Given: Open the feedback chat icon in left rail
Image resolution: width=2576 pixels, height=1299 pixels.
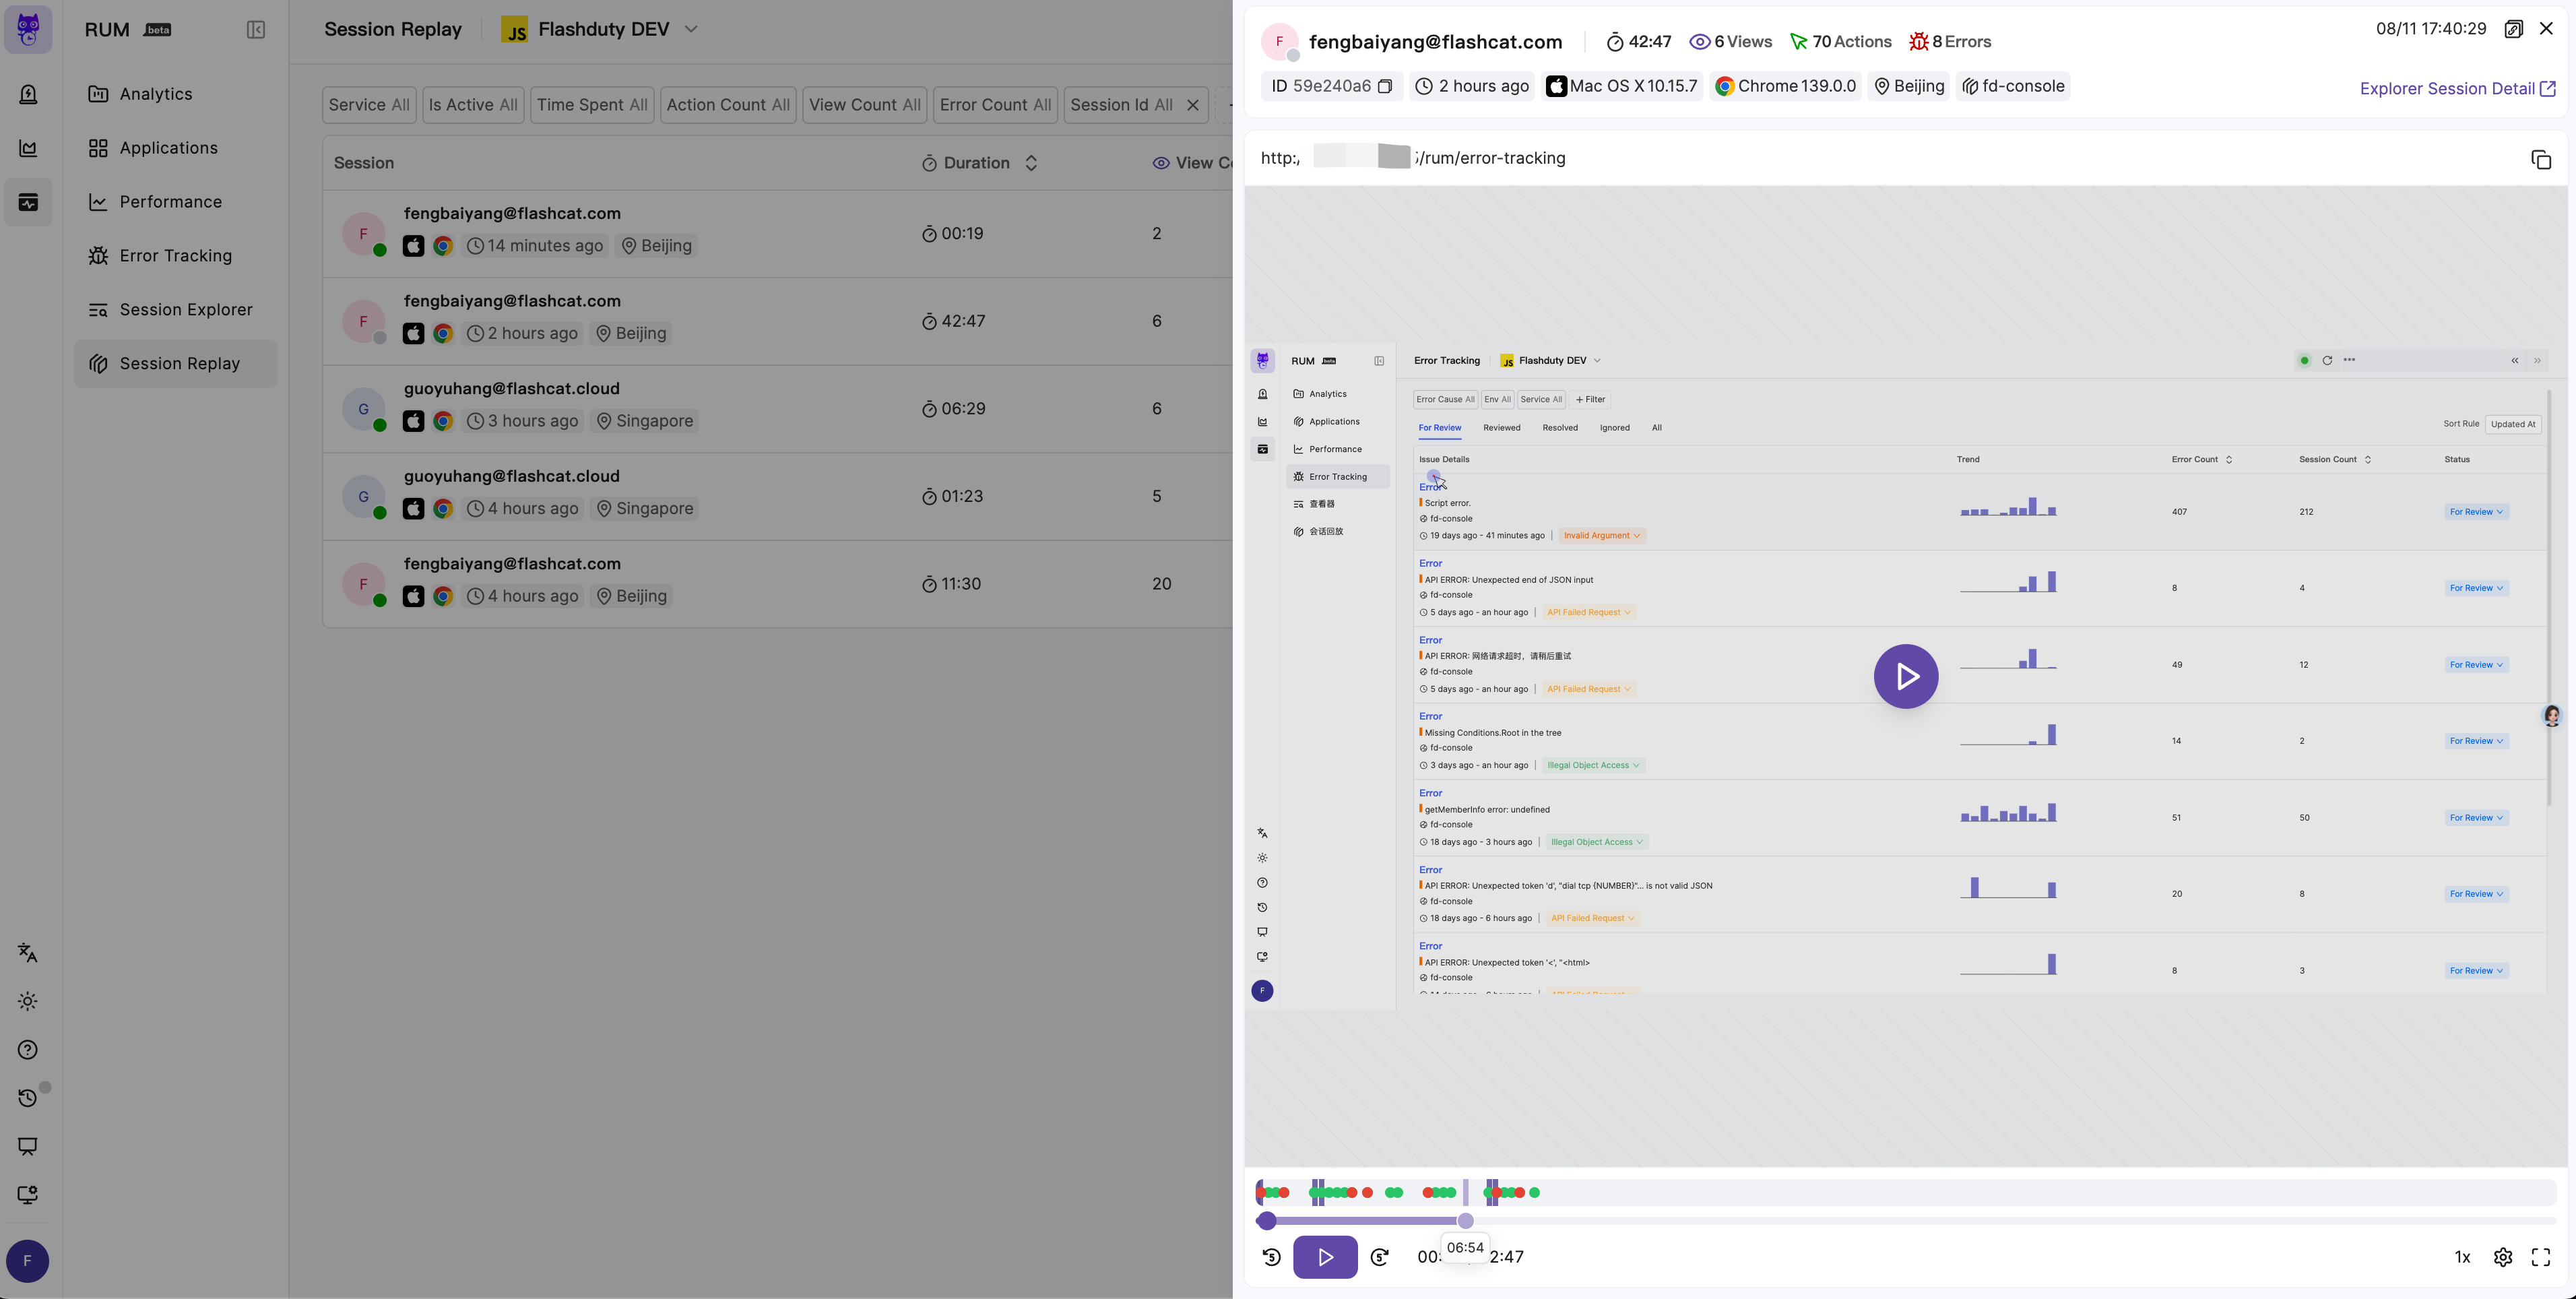Looking at the screenshot, I should [28, 1146].
